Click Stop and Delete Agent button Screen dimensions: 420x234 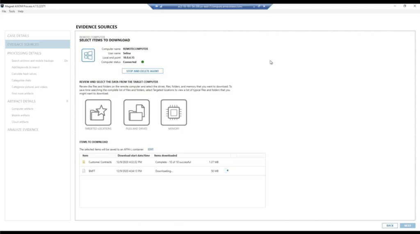[142, 71]
